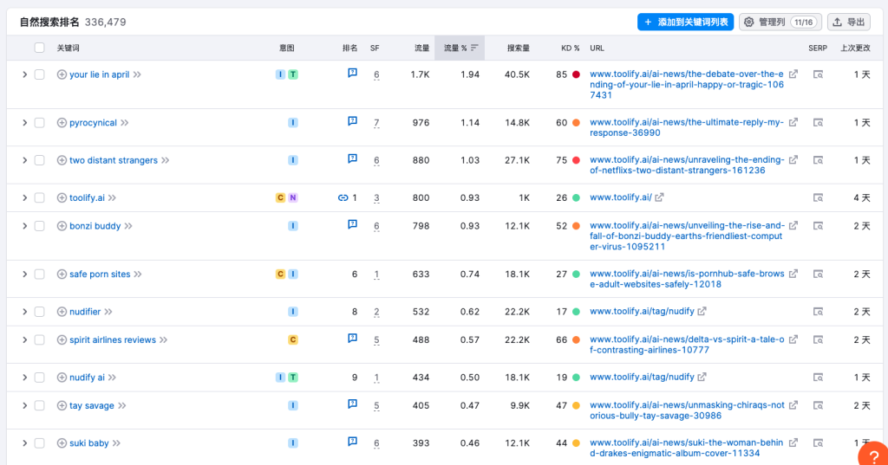Check the pyrocynical row checkbox

pos(39,123)
